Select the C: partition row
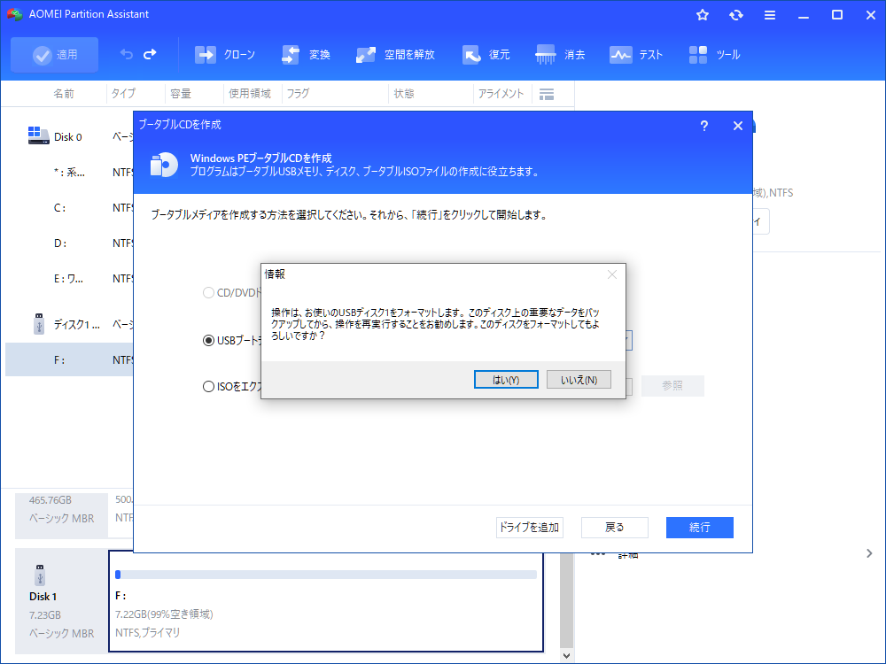Screen dimensions: 886x664 click(69, 208)
